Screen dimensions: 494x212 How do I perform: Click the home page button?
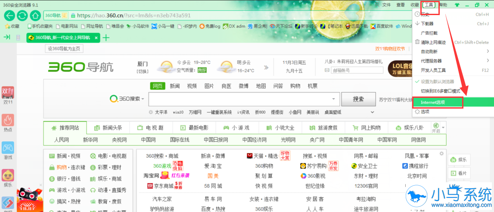[x=35, y=16]
